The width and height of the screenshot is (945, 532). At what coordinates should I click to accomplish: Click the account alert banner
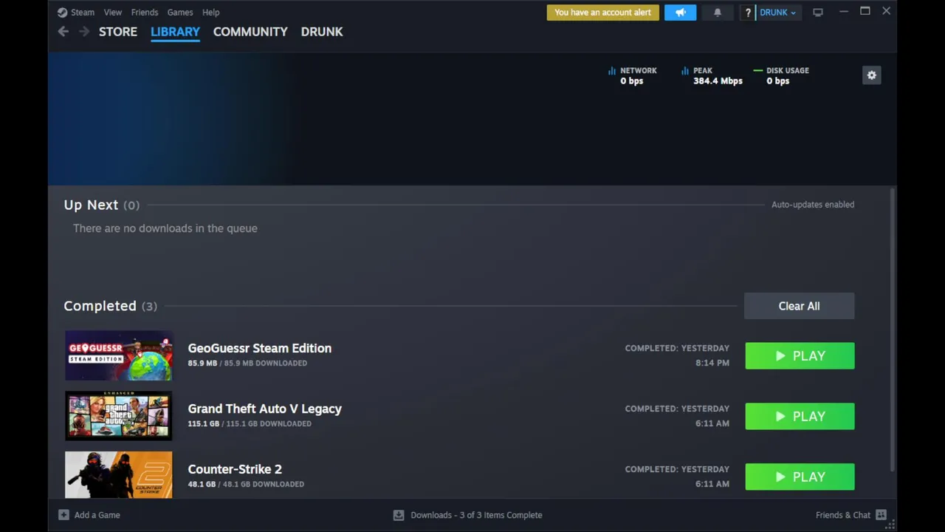tap(602, 13)
